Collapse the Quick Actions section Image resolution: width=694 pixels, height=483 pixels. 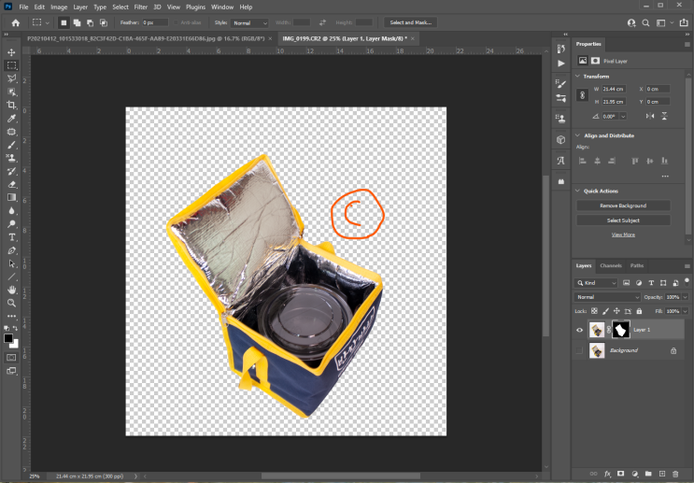[x=577, y=191]
